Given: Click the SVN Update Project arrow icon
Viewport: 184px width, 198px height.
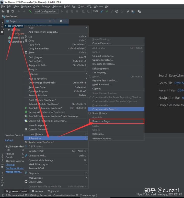Looking at the screenshot, I should pos(102,11).
